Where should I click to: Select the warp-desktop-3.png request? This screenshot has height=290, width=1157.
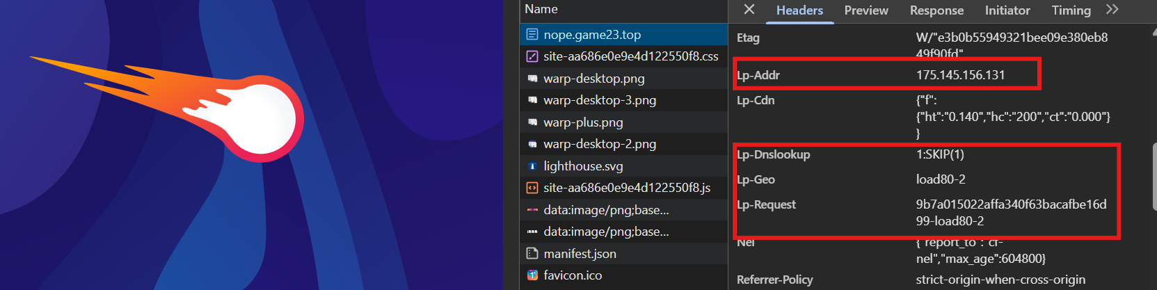(x=600, y=100)
